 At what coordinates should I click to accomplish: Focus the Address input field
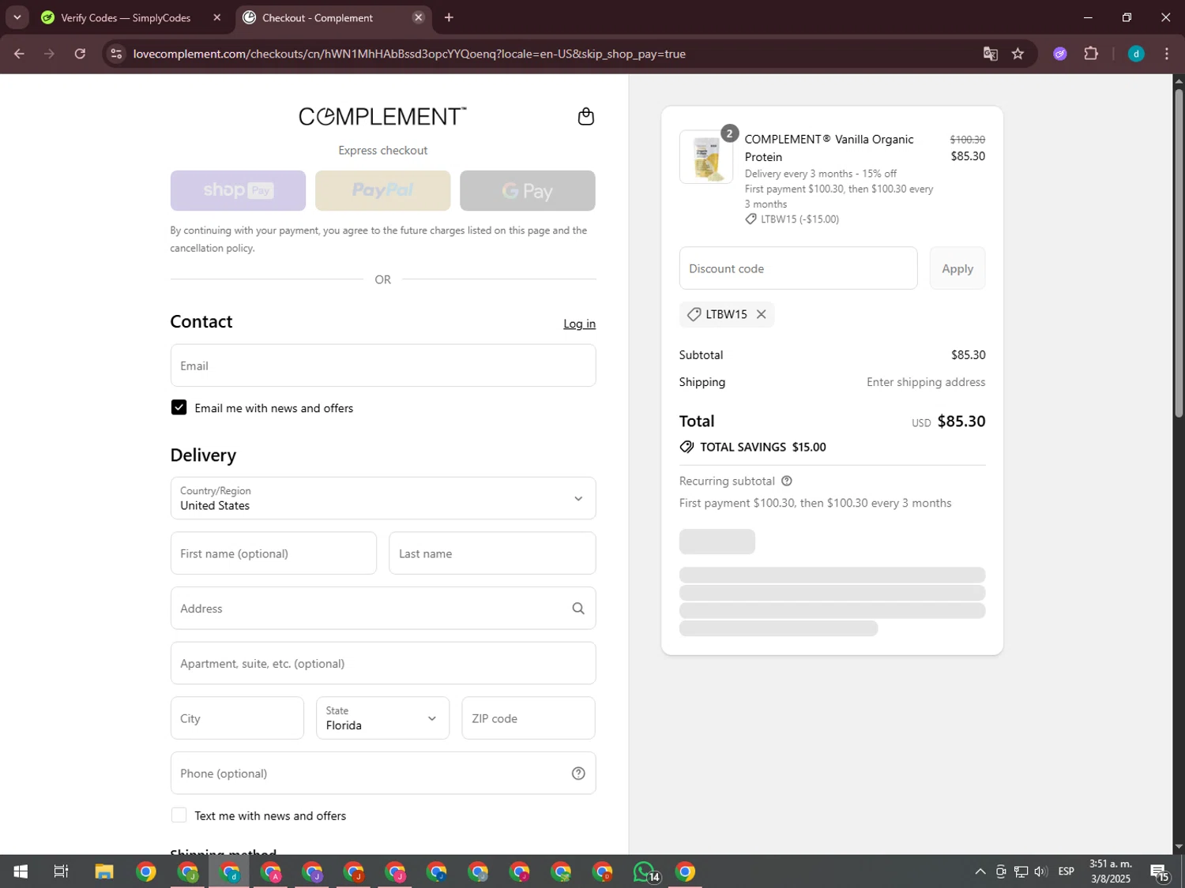[383, 609]
